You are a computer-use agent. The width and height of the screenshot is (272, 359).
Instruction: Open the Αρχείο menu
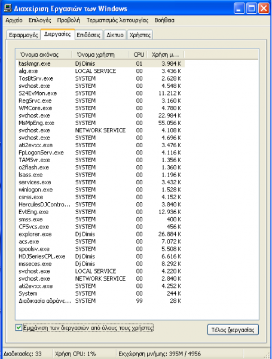click(x=14, y=20)
